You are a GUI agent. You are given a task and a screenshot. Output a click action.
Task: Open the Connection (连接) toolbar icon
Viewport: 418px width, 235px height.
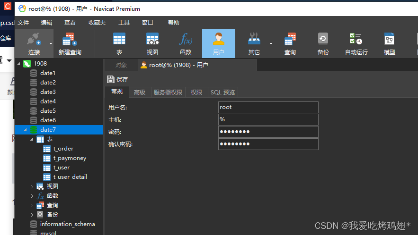click(34, 44)
